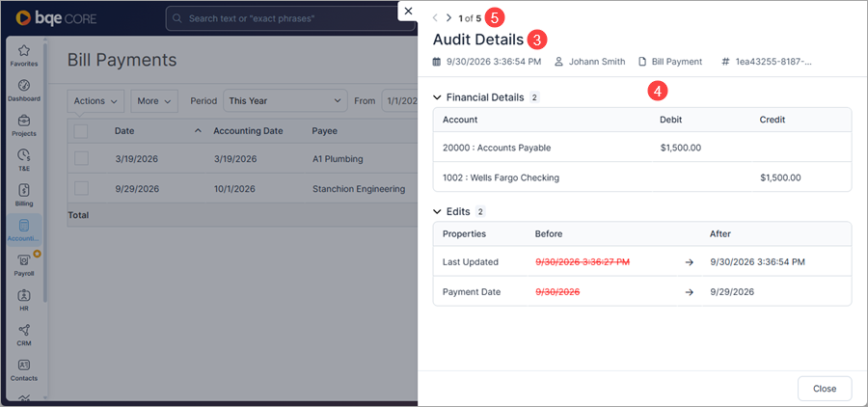This screenshot has height=407, width=868.
Task: Toggle the select-all checkbox in table header
Action: (81, 131)
